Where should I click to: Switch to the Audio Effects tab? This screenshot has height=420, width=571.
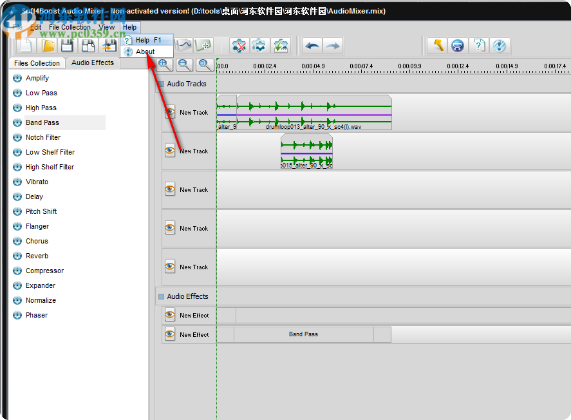(93, 62)
